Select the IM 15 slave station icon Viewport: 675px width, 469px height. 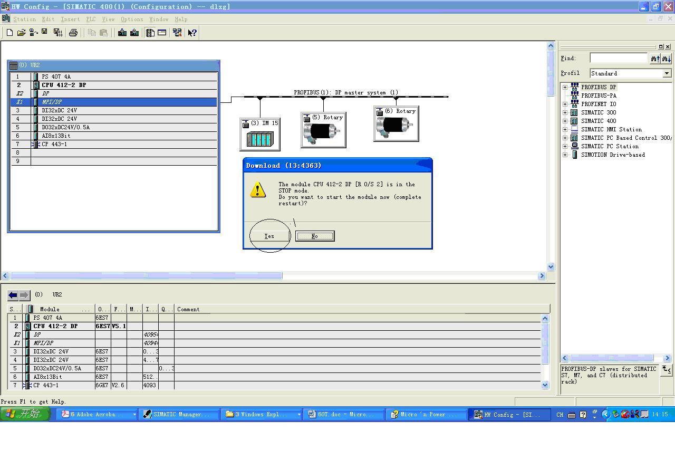pos(260,135)
